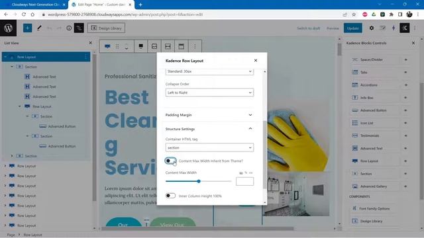Viewport: 424px width, 238px height.
Task: Close the List View panel
Action: point(91,43)
